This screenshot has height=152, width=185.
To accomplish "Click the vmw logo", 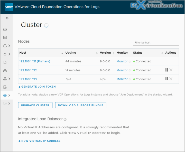I will [x=9, y=7].
